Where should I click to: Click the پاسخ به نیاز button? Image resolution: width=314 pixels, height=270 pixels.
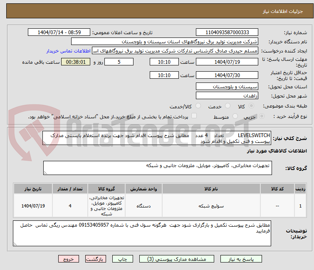coord(241,259)
